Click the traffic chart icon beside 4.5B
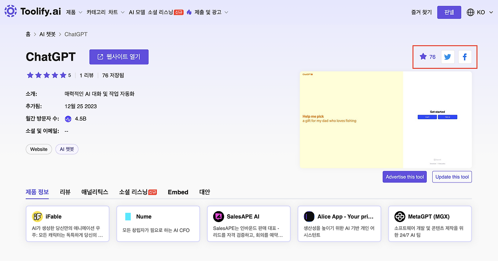 [67, 118]
